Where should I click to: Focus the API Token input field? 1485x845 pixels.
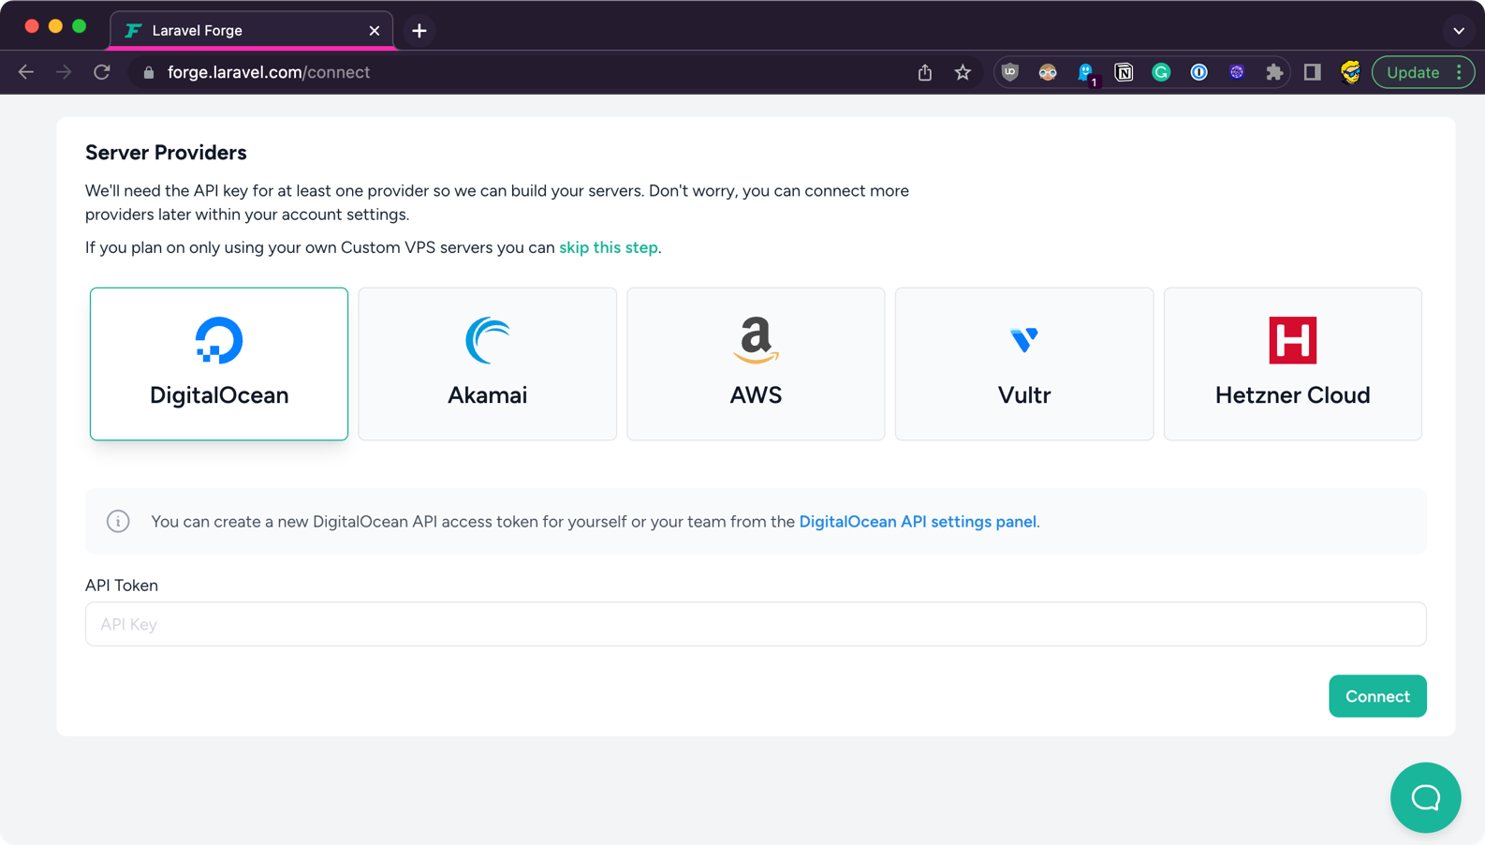(756, 624)
